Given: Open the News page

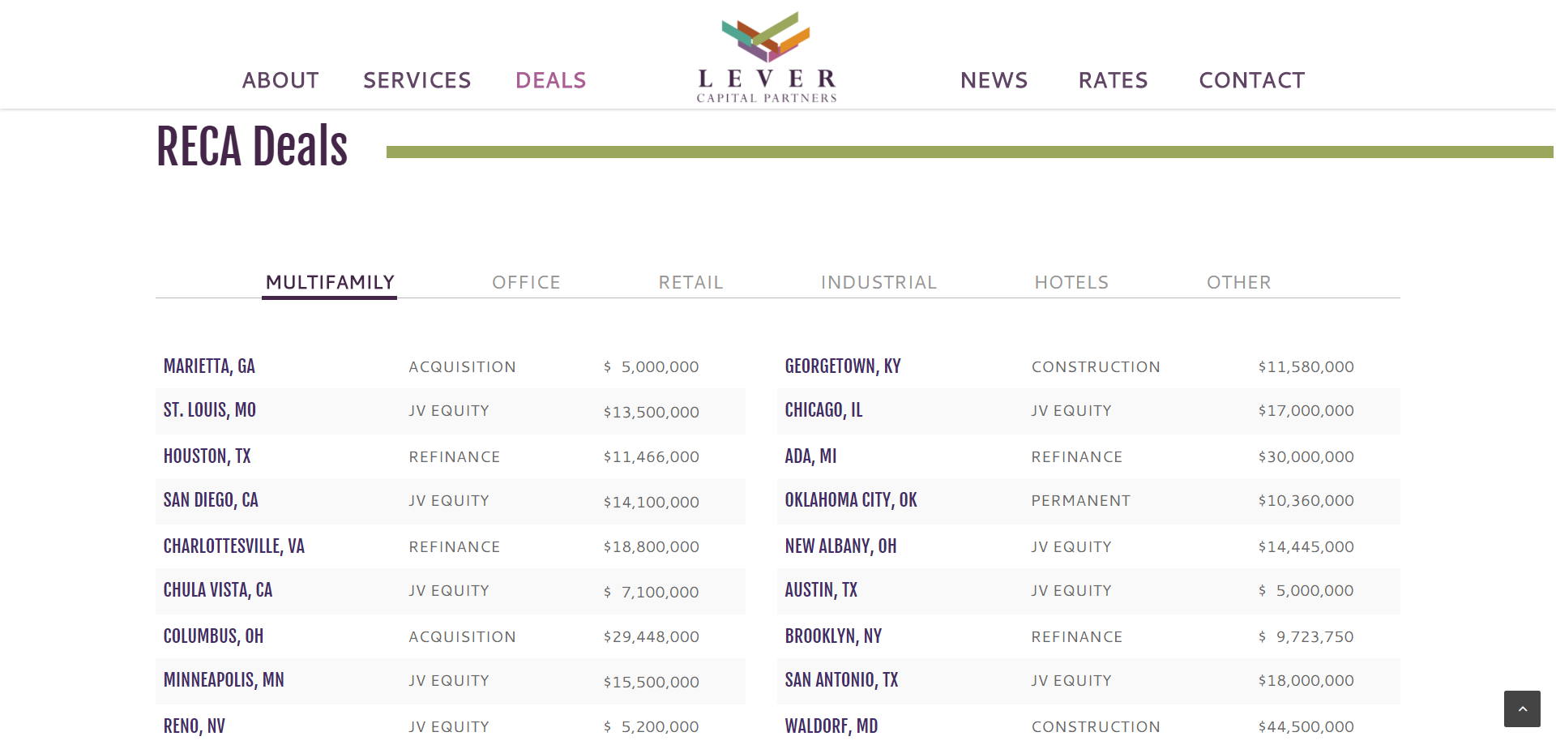Looking at the screenshot, I should (994, 80).
